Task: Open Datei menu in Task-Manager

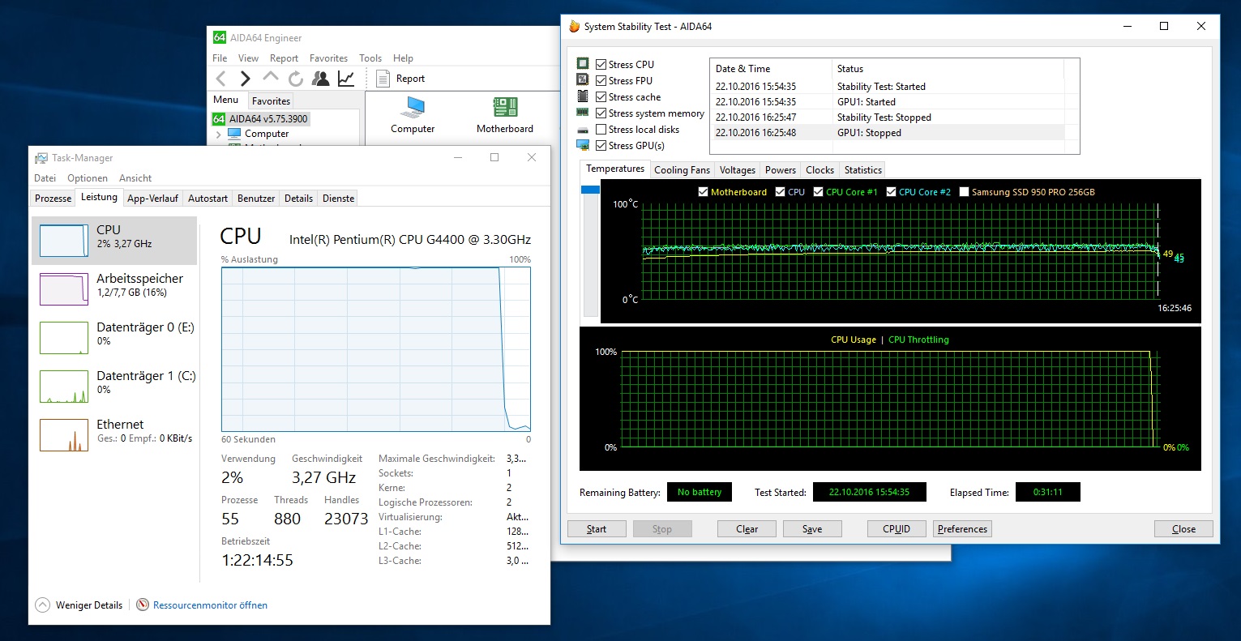Action: (45, 178)
